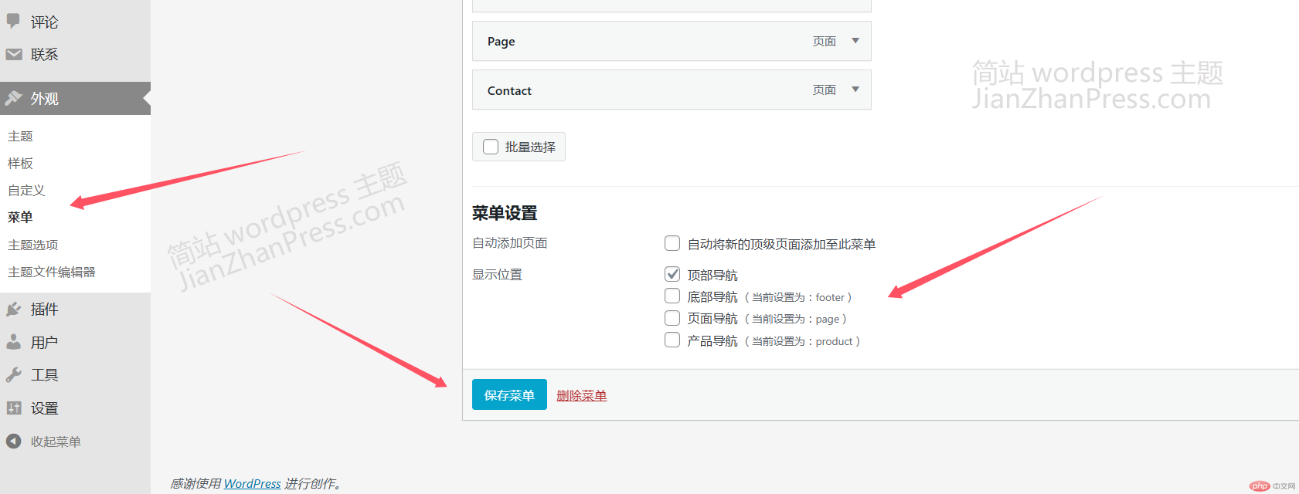This screenshot has width=1299, height=494.
Task: Go to 样板 submenu
Action: pos(20,163)
